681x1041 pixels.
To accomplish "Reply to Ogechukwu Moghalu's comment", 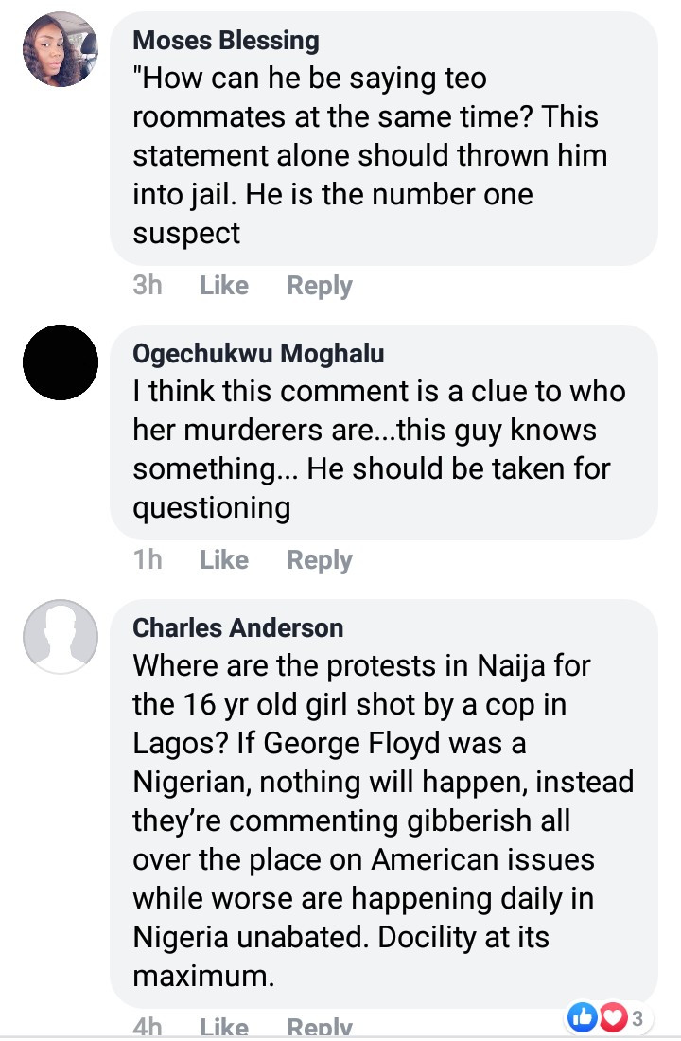I will point(320,560).
